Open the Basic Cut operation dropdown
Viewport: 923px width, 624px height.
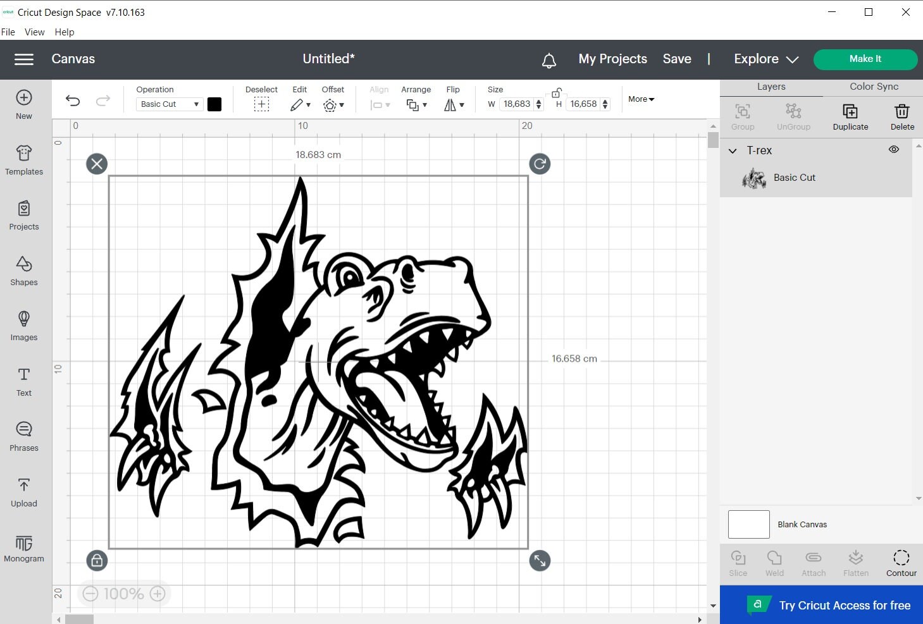[168, 104]
